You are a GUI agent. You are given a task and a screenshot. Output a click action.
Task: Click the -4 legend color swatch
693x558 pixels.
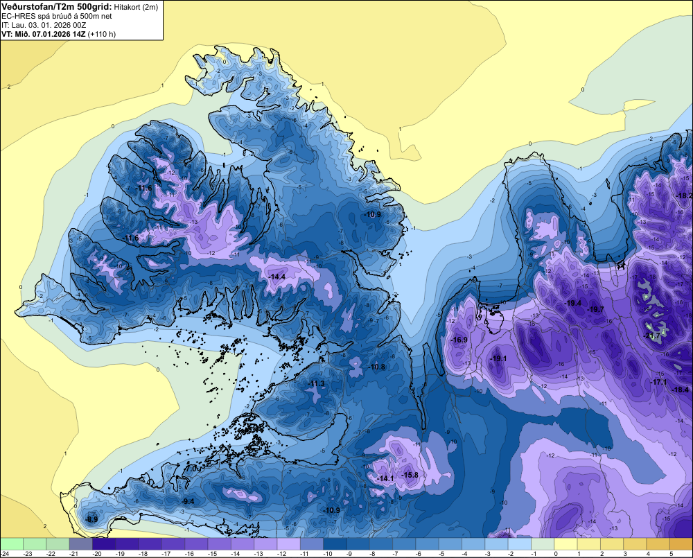pyautogui.click(x=473, y=543)
